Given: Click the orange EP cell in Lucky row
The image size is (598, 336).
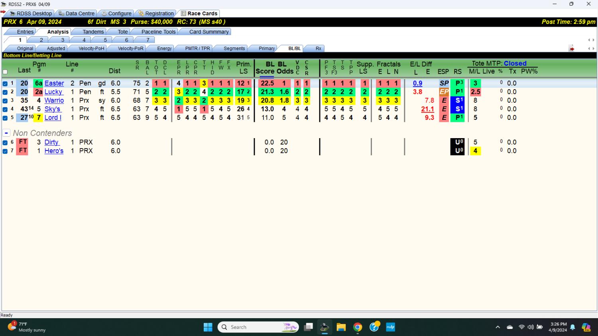Looking at the screenshot, I should tap(444, 92).
